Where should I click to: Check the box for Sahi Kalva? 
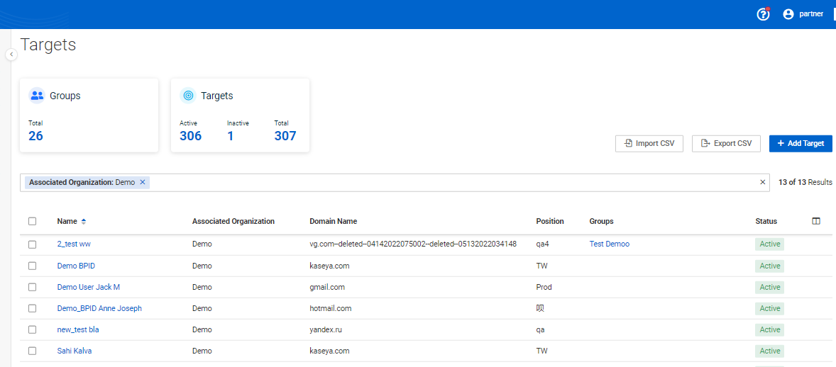tap(33, 351)
